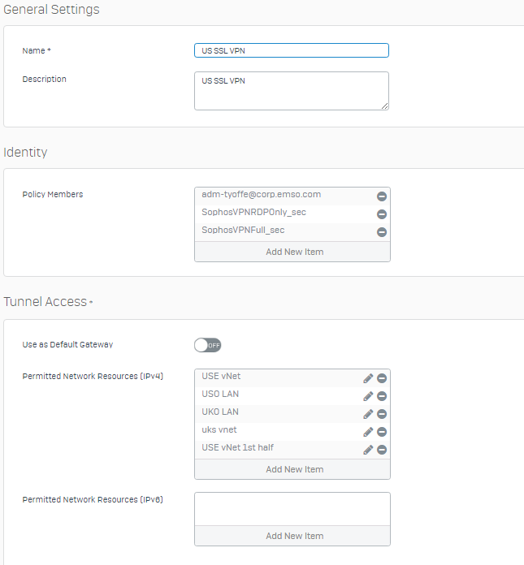Edit the USE vNet resource
The image size is (524, 565).
pos(368,378)
